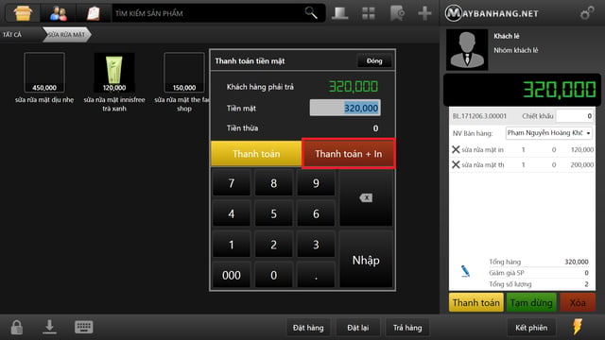Click keypad number 3

pyautogui.click(x=316, y=245)
